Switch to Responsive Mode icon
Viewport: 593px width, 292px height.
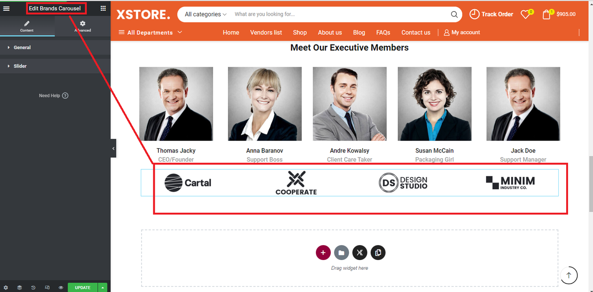pos(47,287)
